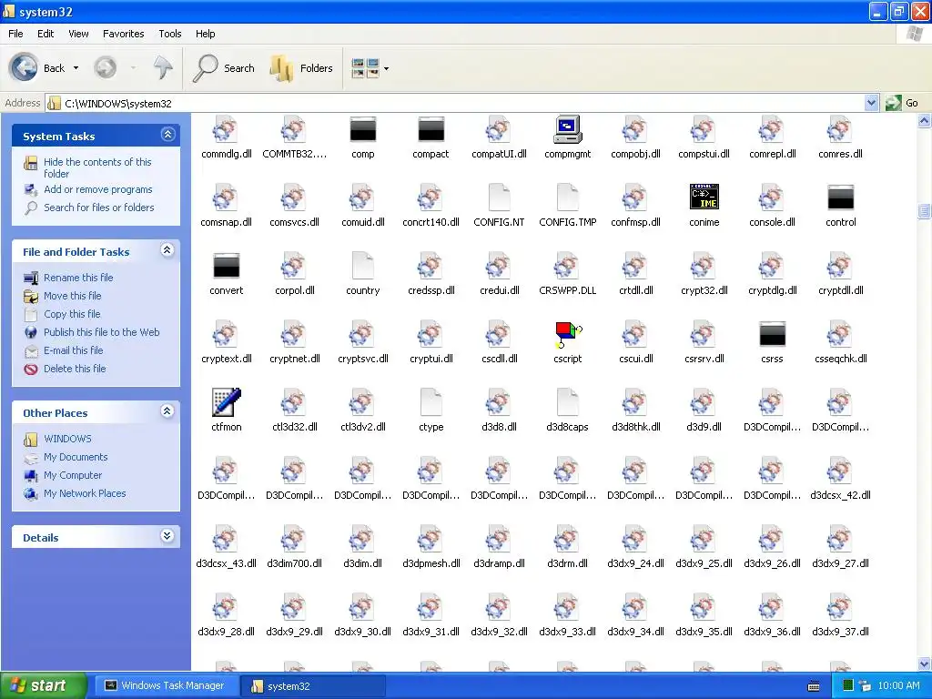
Task: Click the vertical scrollbar up arrow
Action: tap(925, 121)
